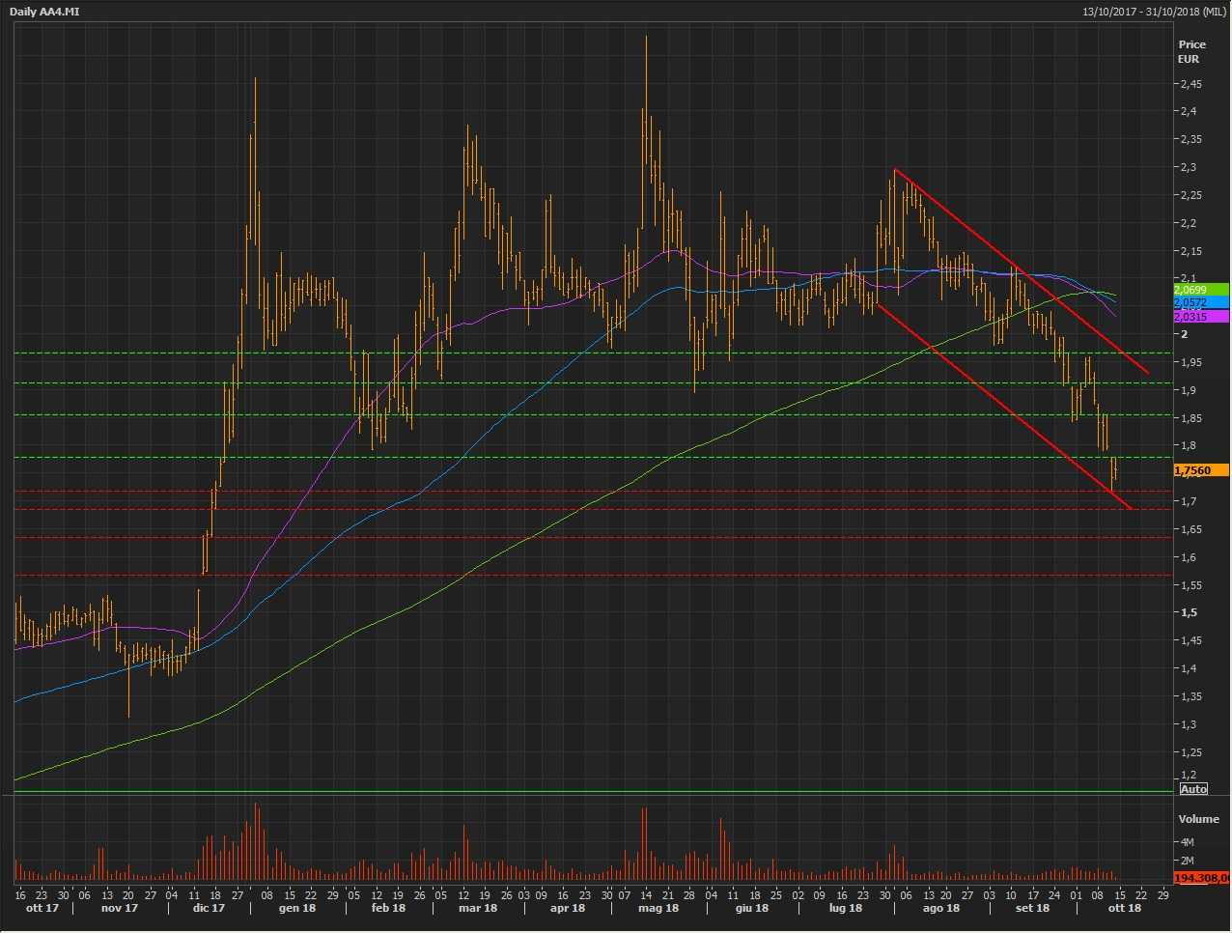Select the lower red descending channel trendline
The height and width of the screenshot is (933, 1232).
(1004, 406)
